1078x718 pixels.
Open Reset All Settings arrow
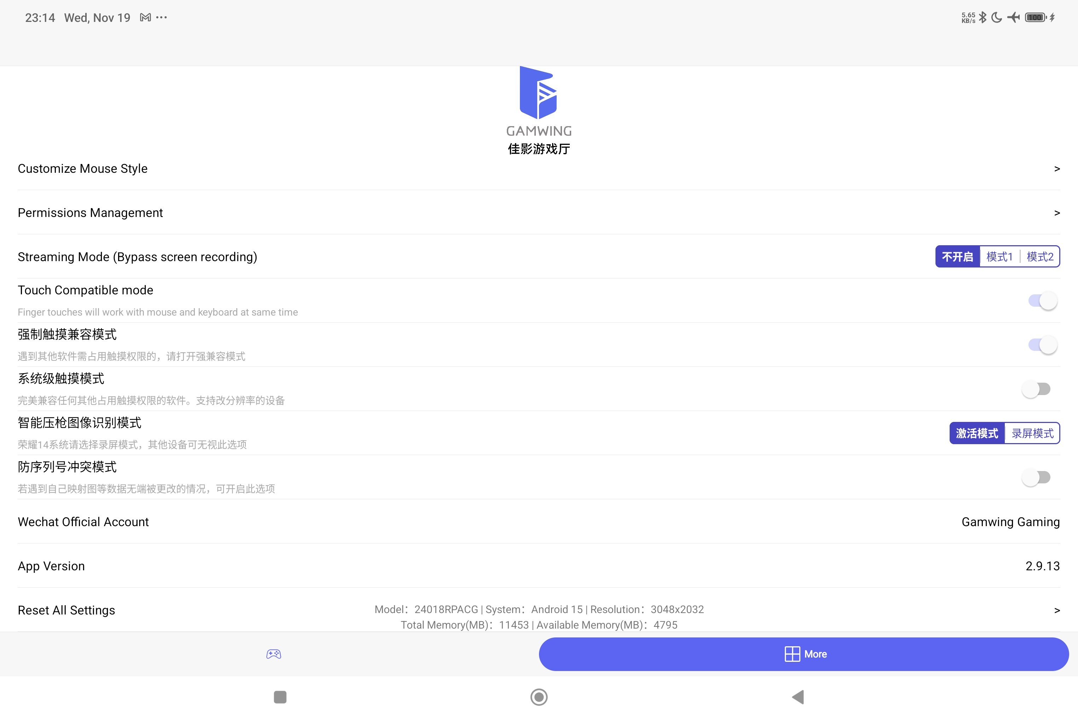[x=1057, y=610]
